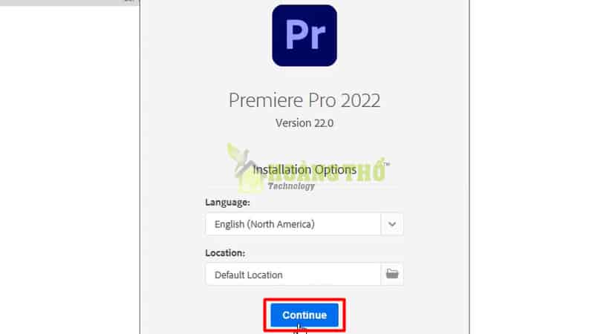
Task: Click the text "English" in the language box
Action: click(x=229, y=224)
